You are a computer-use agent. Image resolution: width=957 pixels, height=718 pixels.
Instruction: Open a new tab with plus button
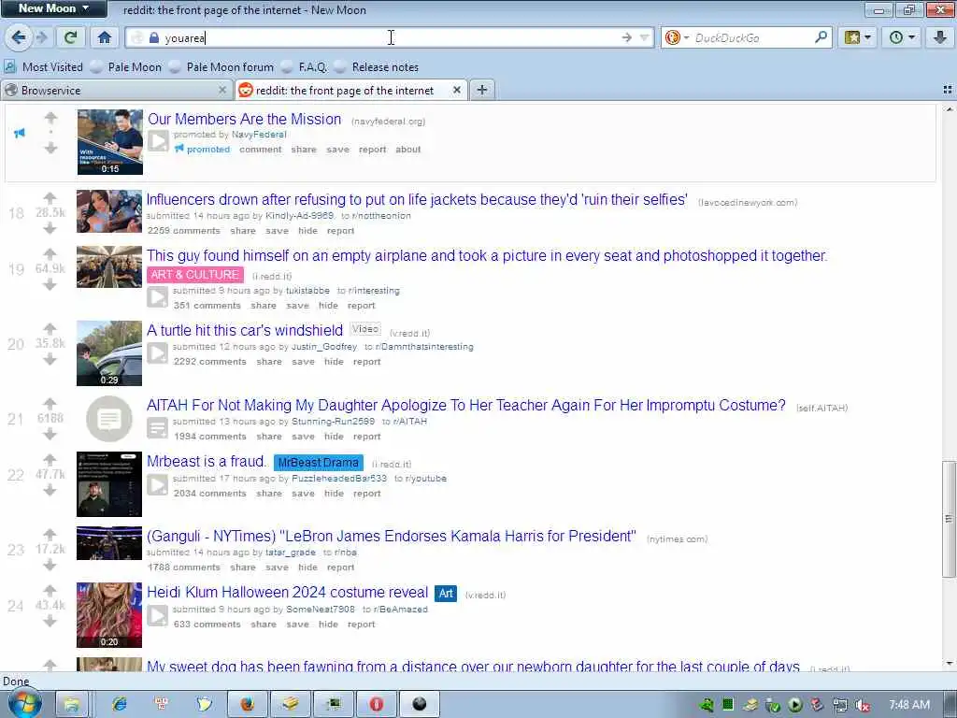tap(482, 91)
